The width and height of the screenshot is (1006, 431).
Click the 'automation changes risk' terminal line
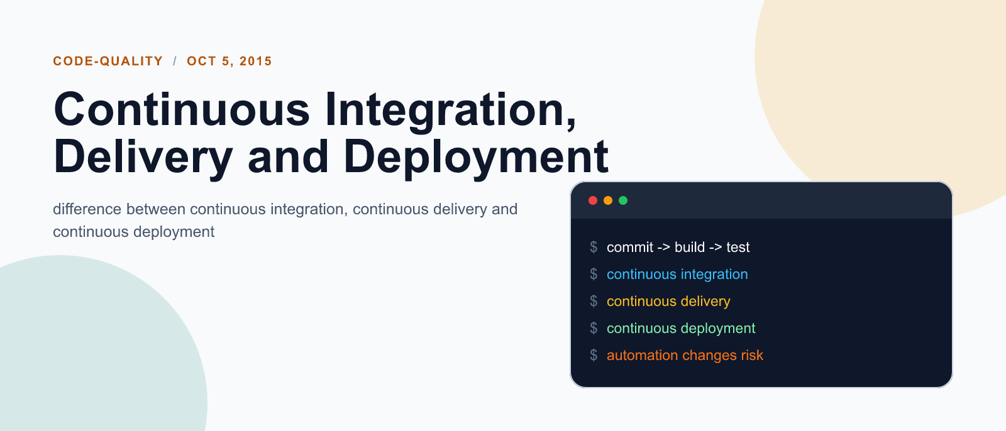click(685, 355)
